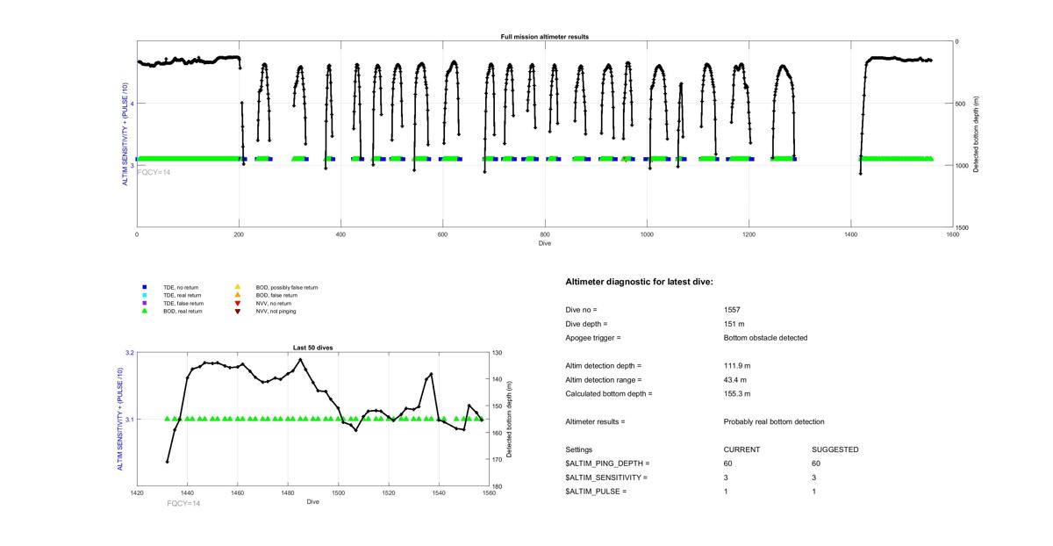Click the 'ALTIM SENSITIVITY + (PULSE /10)' label of the last 50 dives chart

tap(121, 419)
